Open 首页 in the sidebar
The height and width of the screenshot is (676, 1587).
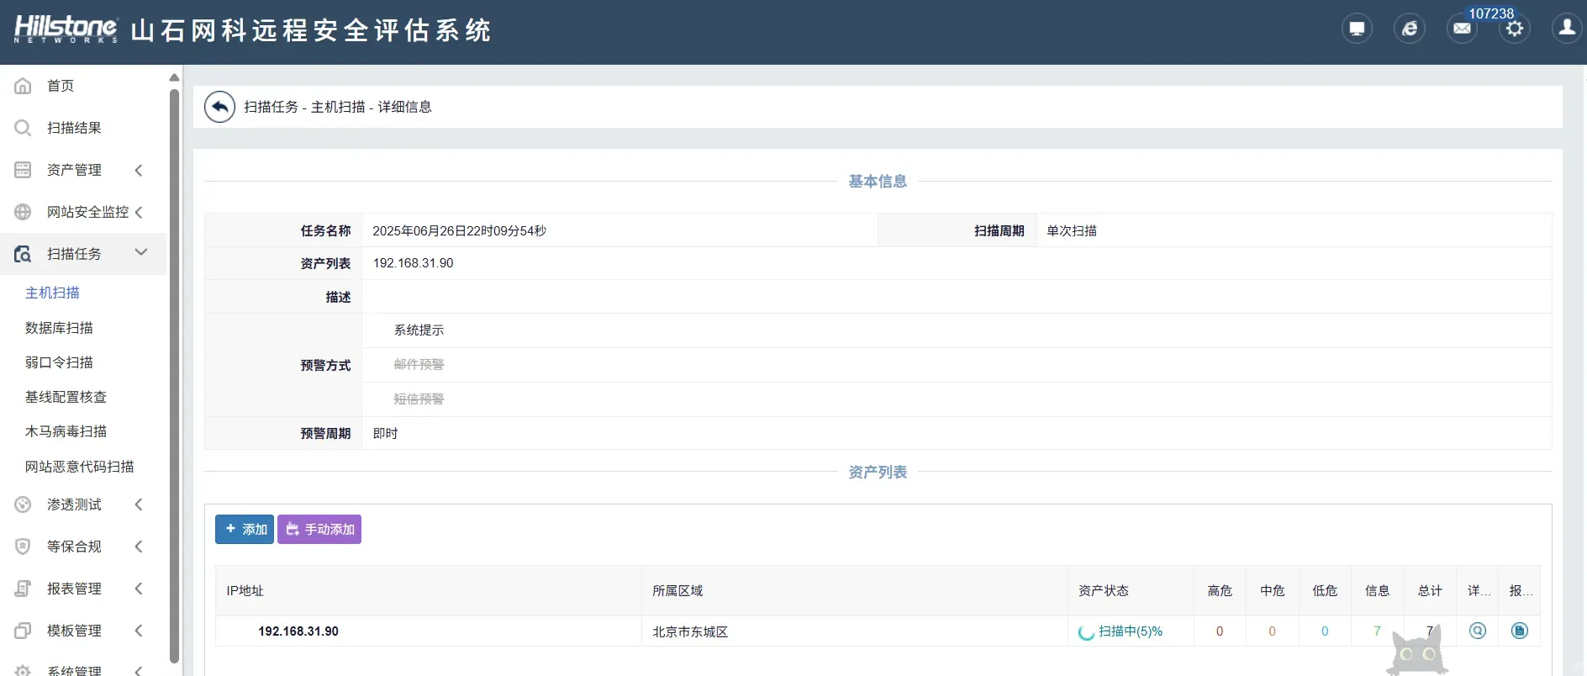pos(61,86)
